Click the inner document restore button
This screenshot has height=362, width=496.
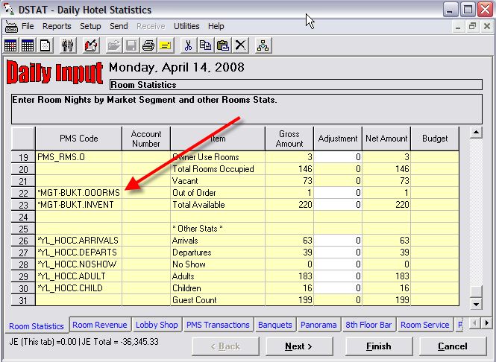472,26
